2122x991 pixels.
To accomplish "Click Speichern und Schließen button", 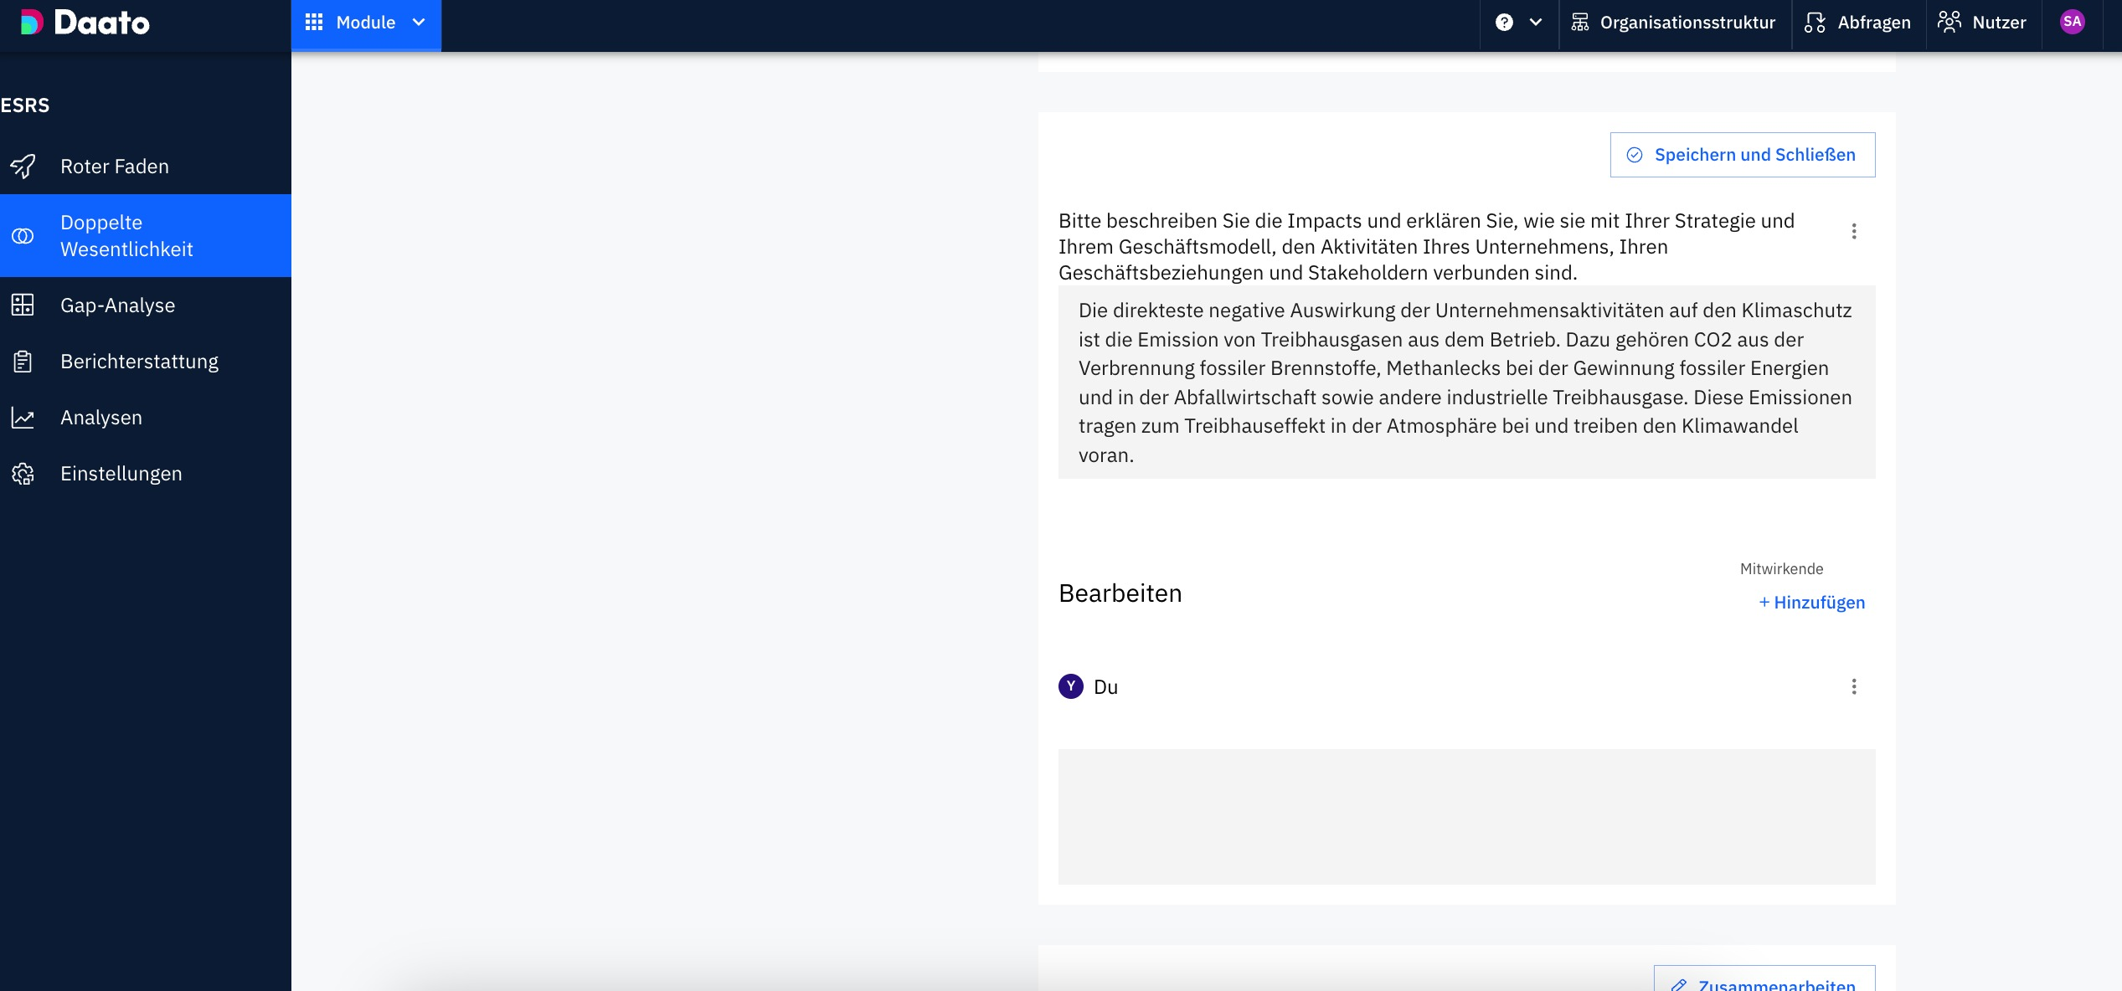I will [x=1742, y=155].
